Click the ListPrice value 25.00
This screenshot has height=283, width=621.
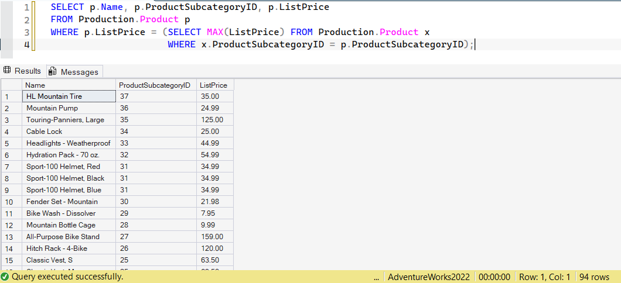tap(215, 131)
